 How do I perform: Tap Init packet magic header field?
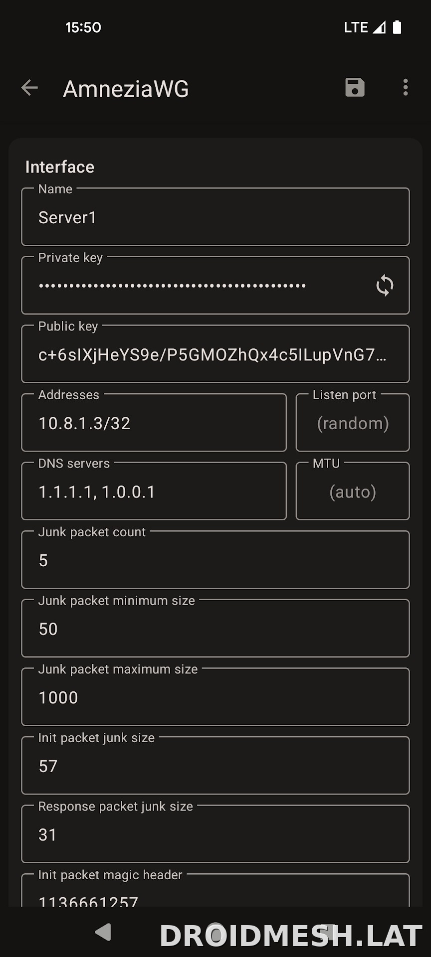tap(215, 890)
